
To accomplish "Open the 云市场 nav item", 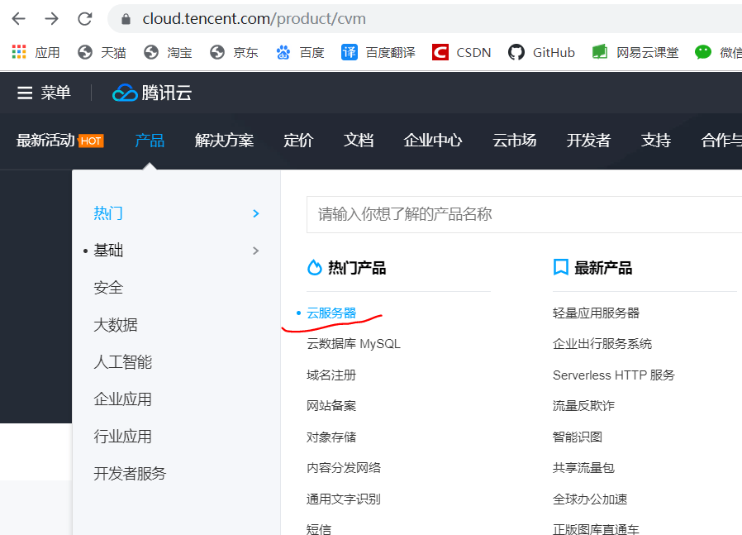I will pyautogui.click(x=515, y=141).
